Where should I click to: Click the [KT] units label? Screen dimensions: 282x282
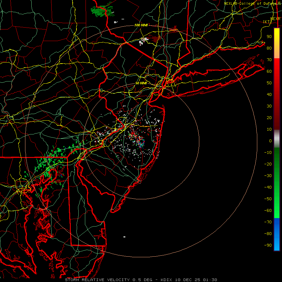pyautogui.click(x=268, y=22)
